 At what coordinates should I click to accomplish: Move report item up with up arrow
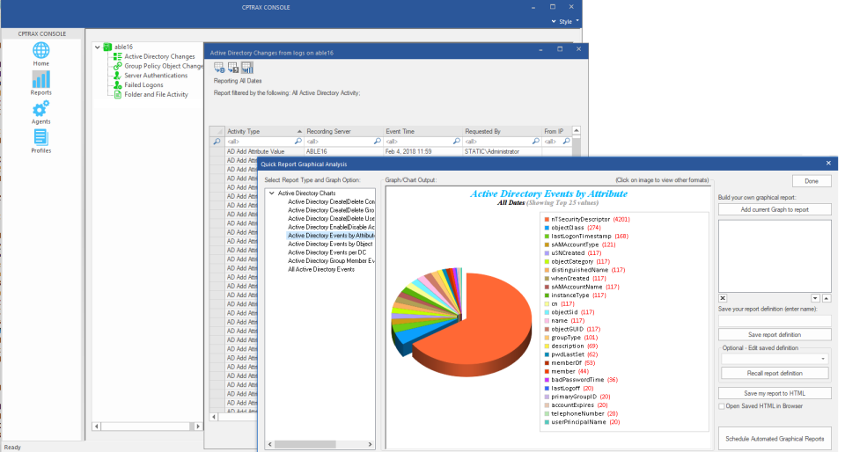pyautogui.click(x=827, y=298)
